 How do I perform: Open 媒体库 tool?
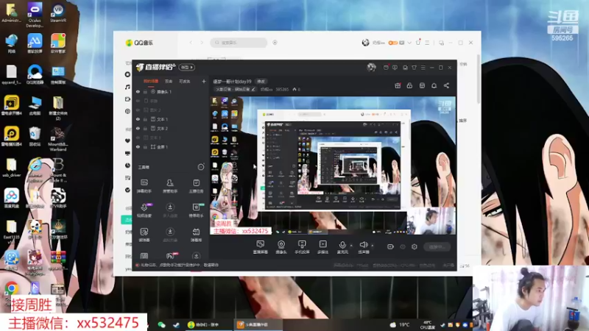click(144, 235)
